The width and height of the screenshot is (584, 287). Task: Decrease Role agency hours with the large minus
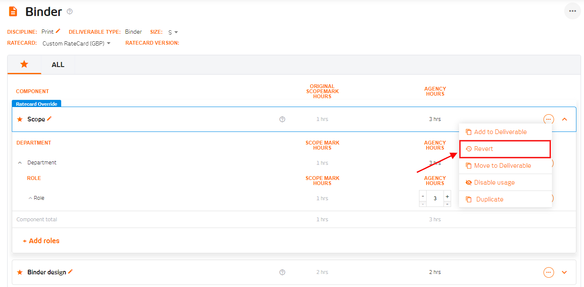[423, 196]
